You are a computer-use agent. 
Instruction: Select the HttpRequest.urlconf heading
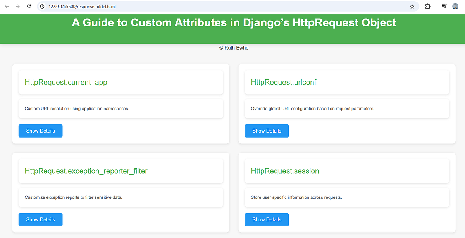284,82
